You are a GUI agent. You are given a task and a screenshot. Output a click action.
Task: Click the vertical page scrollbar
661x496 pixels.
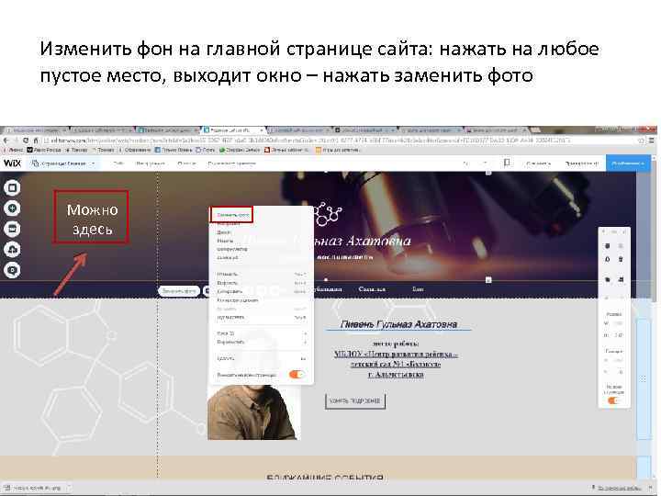coord(655,230)
